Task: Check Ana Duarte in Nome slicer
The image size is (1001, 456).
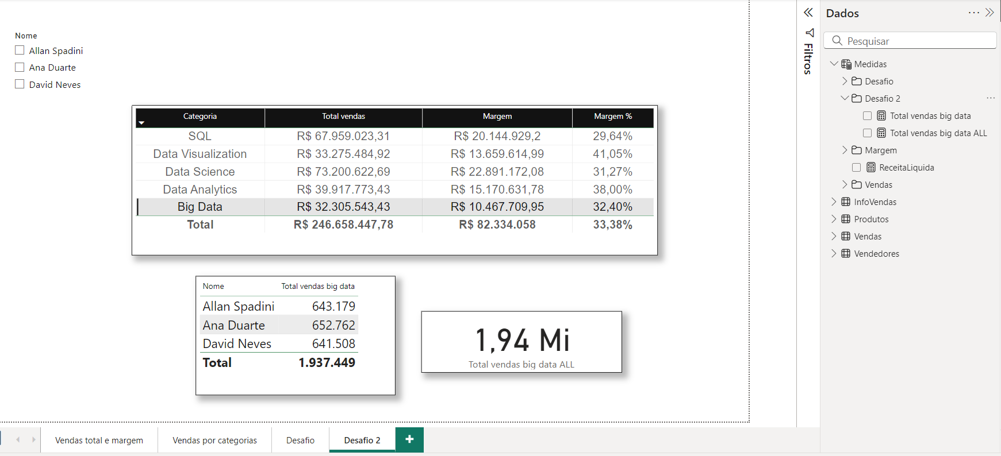Action: point(20,67)
